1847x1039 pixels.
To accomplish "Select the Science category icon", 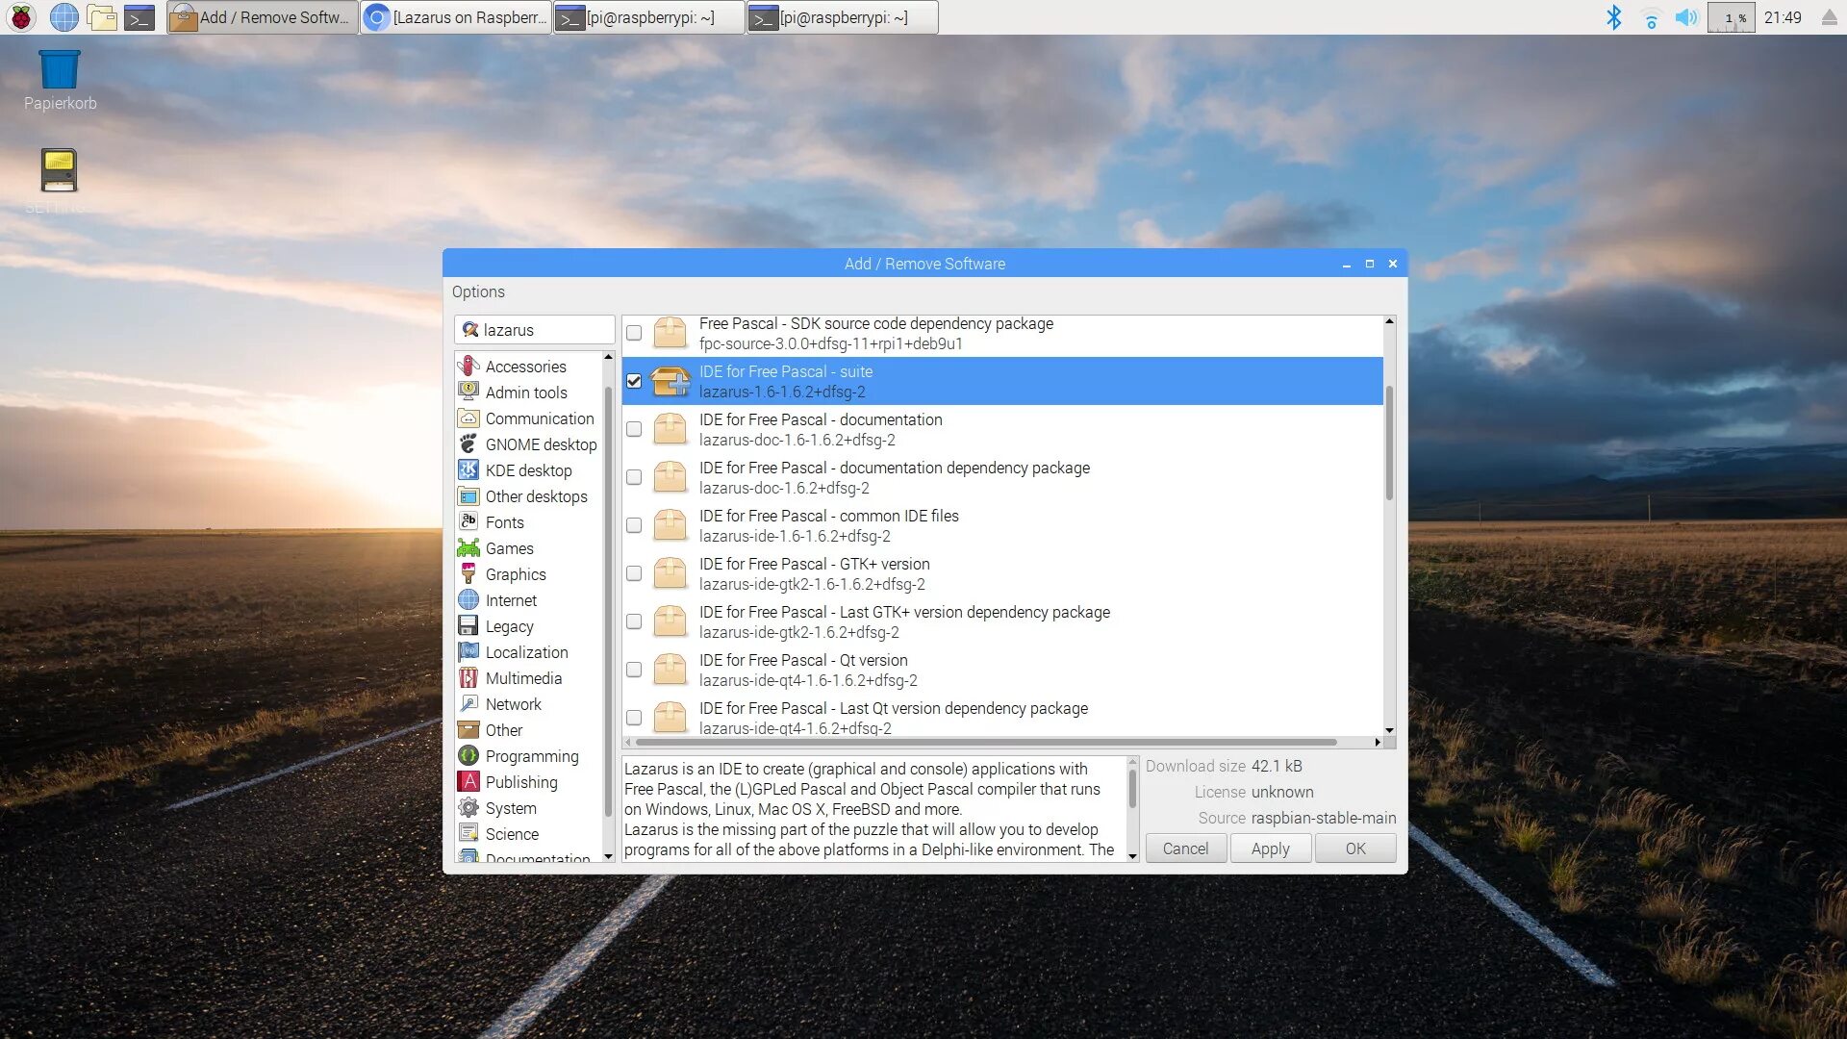I will click(469, 833).
